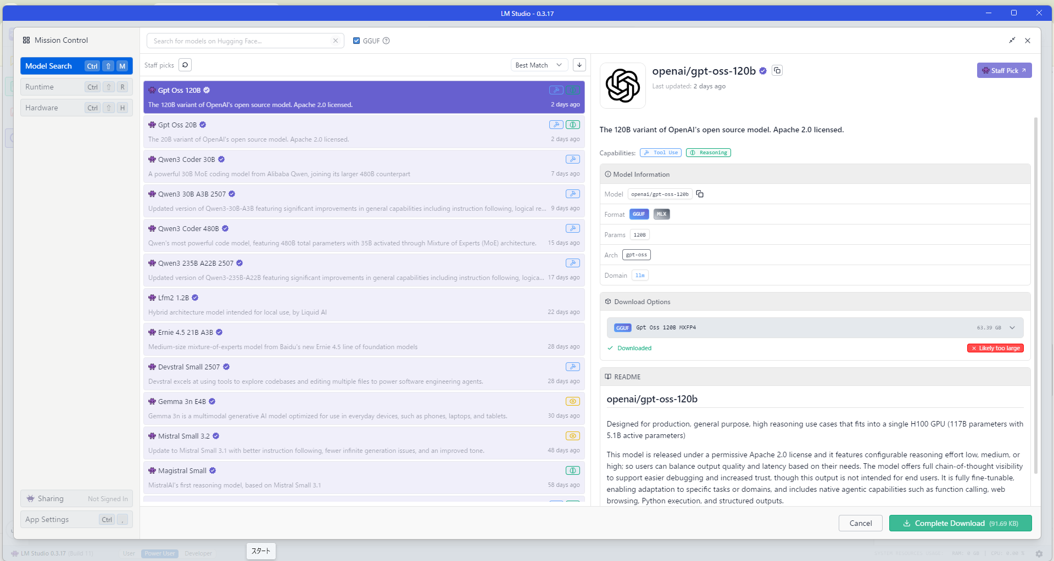1054x561 pixels.
Task: Close the Mission Control panel
Action: (x=1028, y=40)
